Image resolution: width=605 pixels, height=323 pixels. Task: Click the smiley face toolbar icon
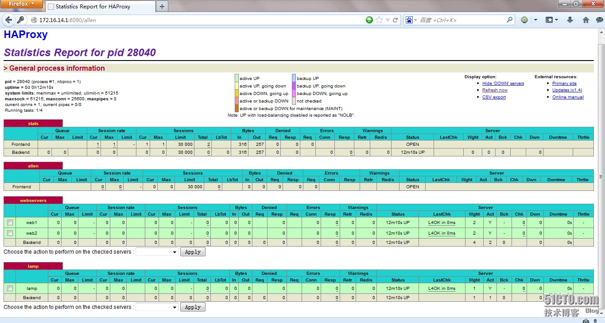tap(524, 20)
